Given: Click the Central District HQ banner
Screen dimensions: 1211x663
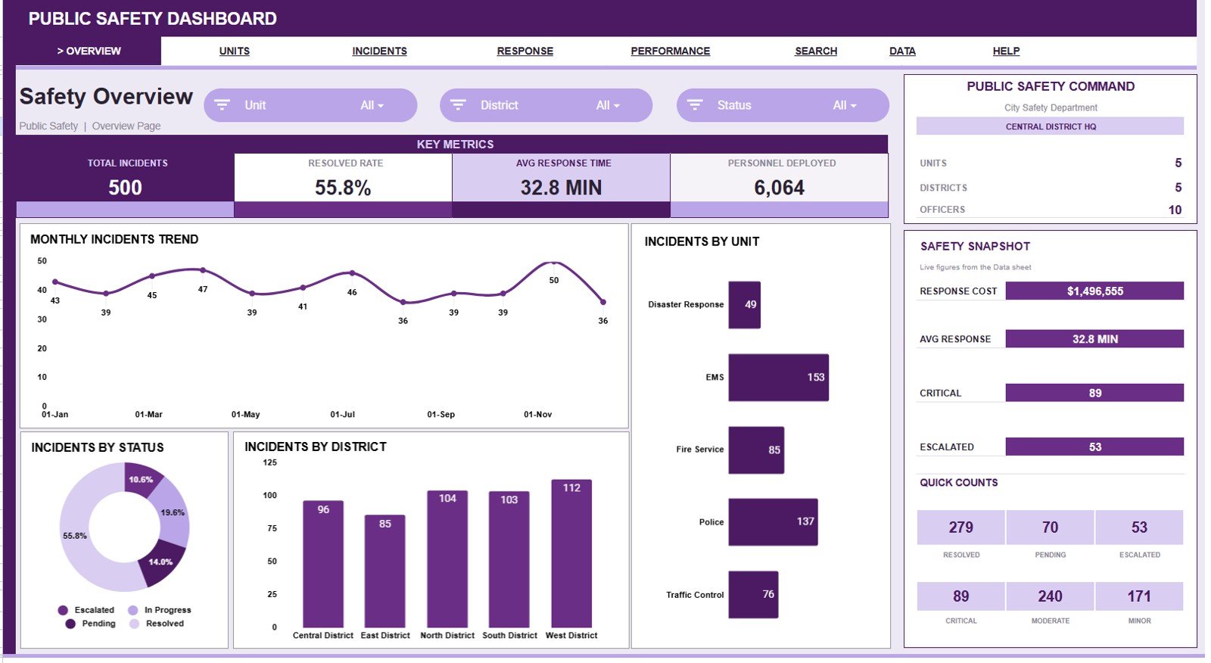Looking at the screenshot, I should coord(1051,126).
